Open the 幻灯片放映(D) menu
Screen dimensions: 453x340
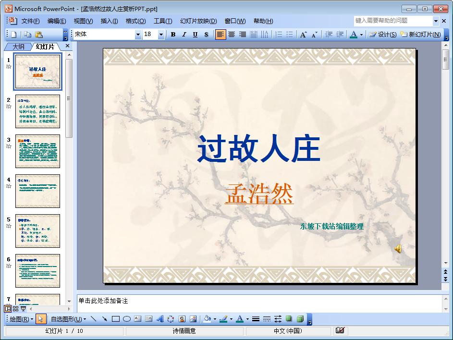coord(198,21)
